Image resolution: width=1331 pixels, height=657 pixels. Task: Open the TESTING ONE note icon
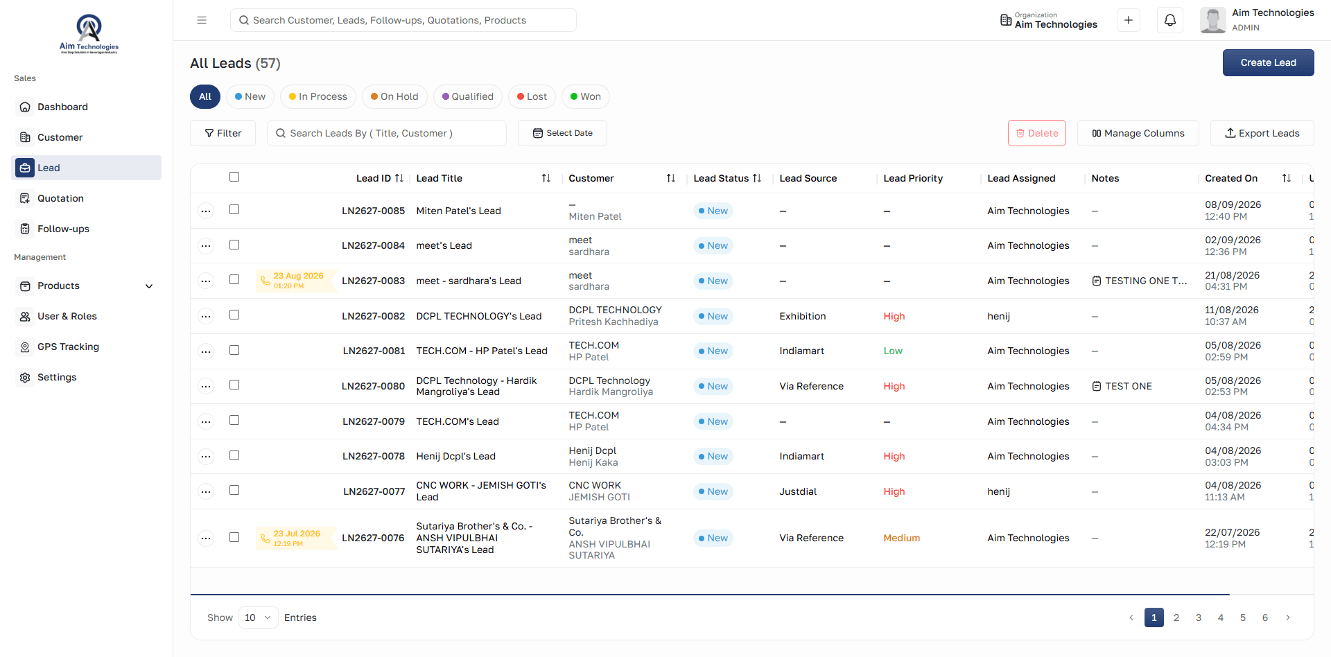click(x=1096, y=281)
